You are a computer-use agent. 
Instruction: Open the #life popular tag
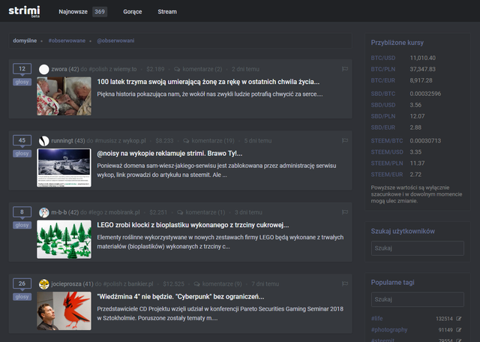click(x=376, y=319)
